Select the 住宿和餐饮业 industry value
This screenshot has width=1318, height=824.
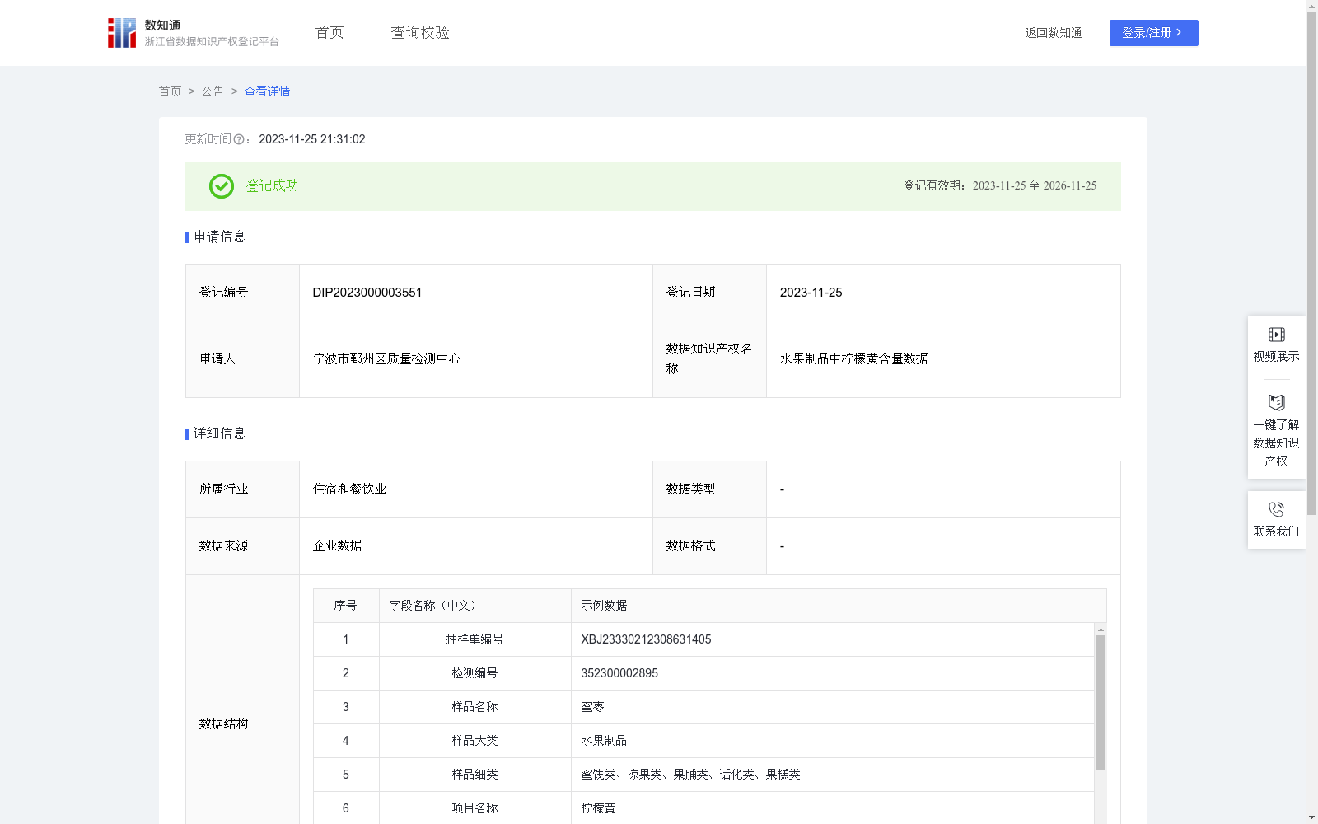349,489
